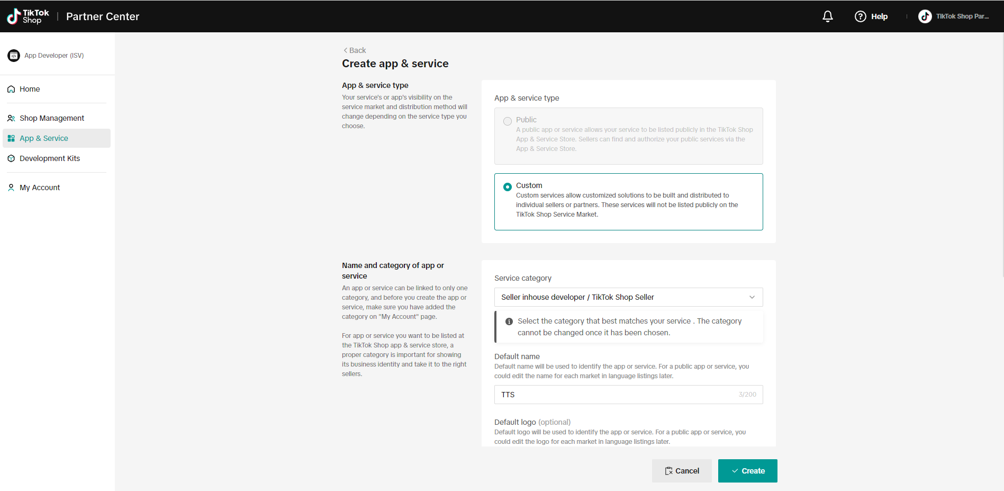Click the info icon beside category note
Screen dimensions: 1004x491
pos(509,322)
